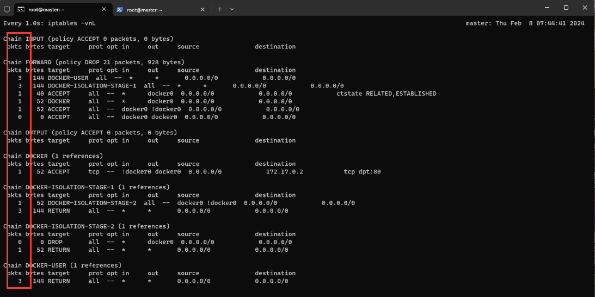Click the 'tcp' protocol in the DOCKER chain
Screen dimensions: 595x297
[94, 172]
